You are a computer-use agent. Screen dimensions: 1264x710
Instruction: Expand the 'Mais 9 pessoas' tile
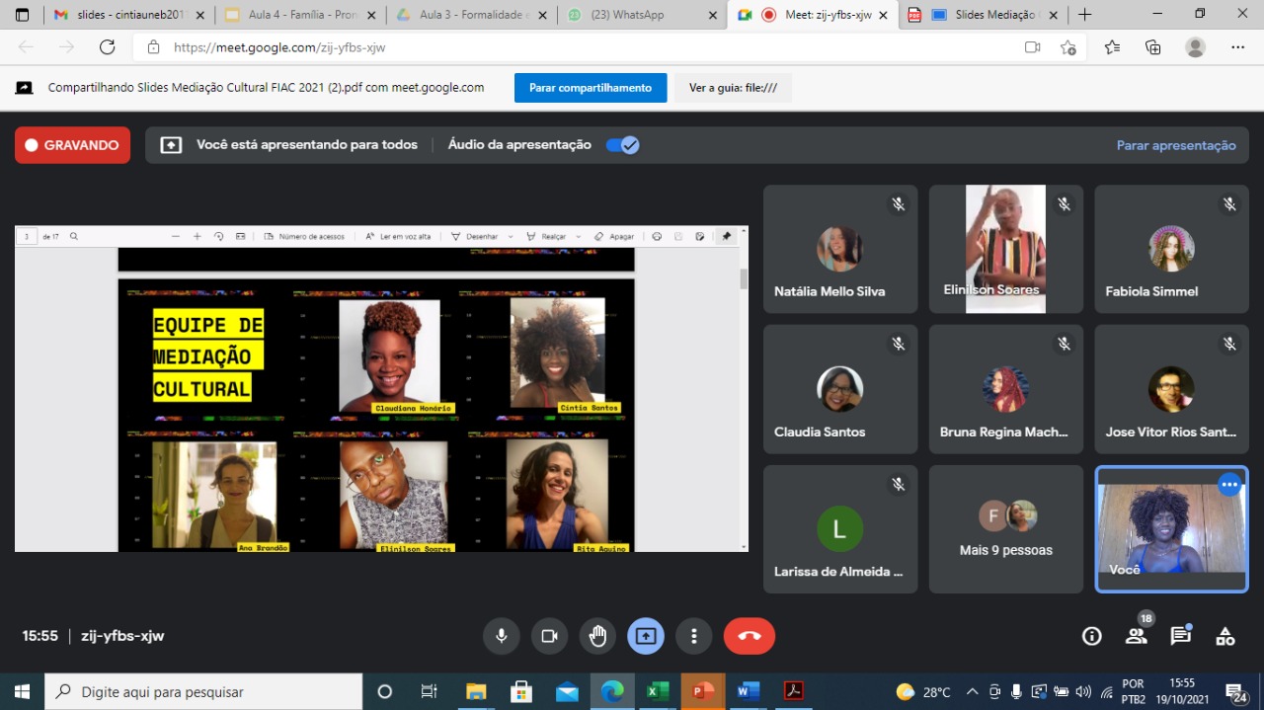[x=1005, y=529]
